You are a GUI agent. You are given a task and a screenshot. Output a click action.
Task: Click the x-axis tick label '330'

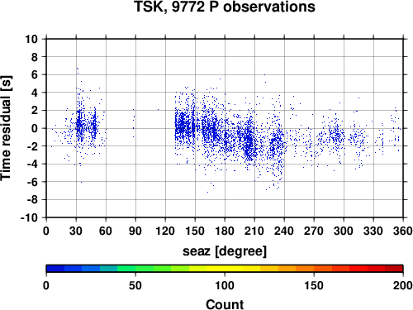373,231
